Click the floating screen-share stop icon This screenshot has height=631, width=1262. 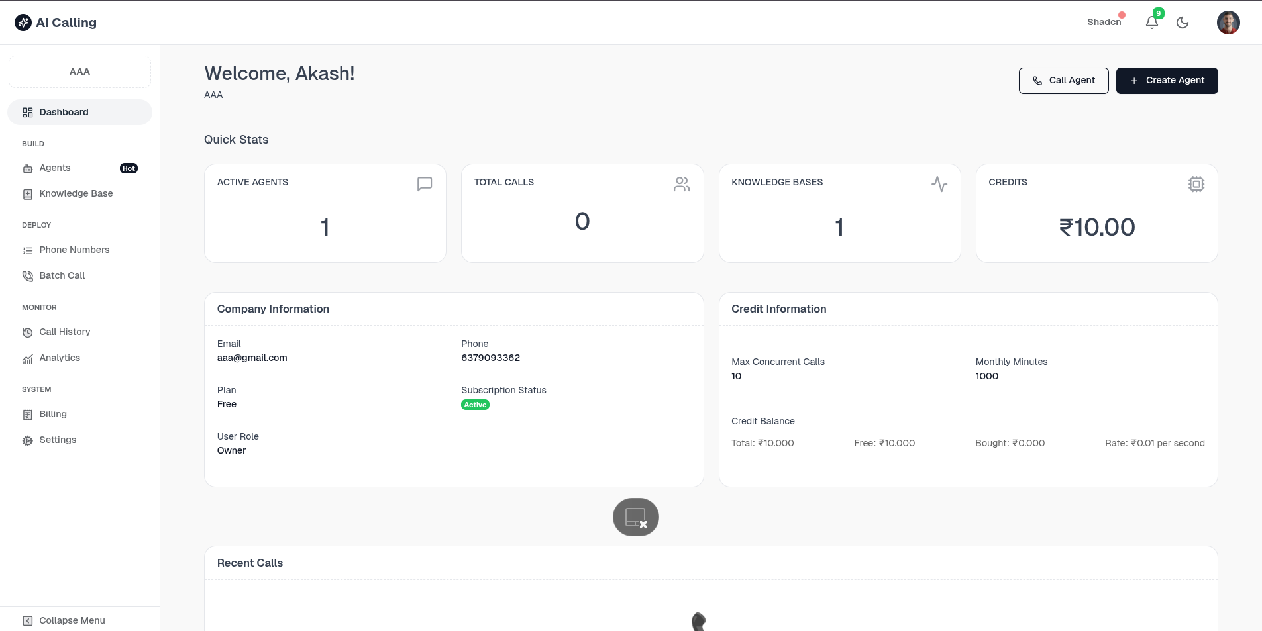[x=635, y=517]
